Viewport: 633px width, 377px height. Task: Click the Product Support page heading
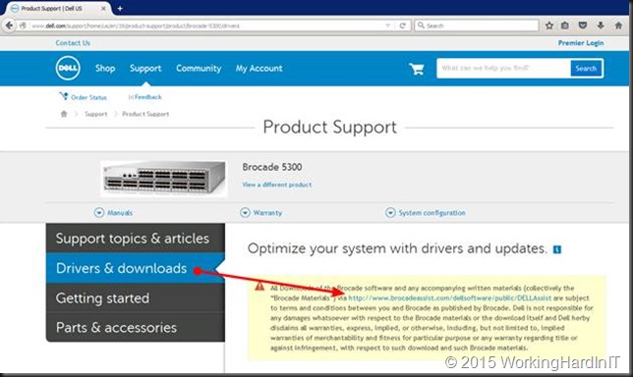tap(330, 128)
